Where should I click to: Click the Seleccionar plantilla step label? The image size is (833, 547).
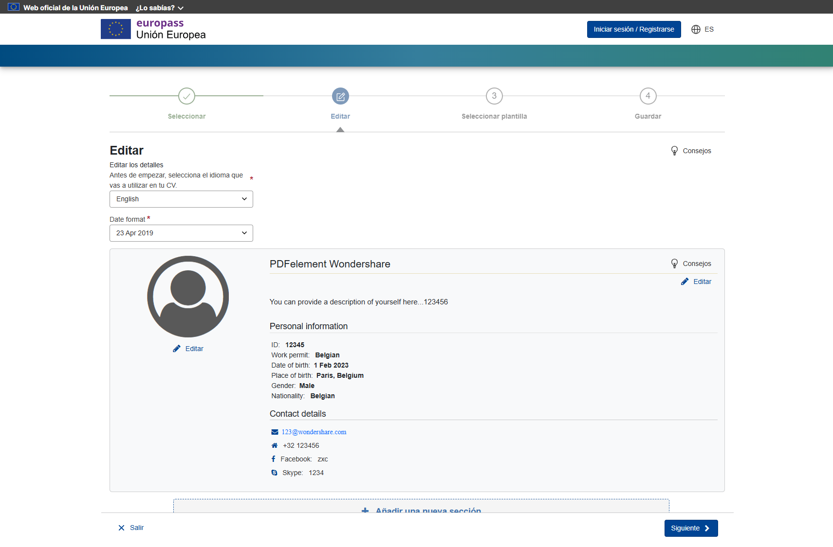[x=494, y=116]
